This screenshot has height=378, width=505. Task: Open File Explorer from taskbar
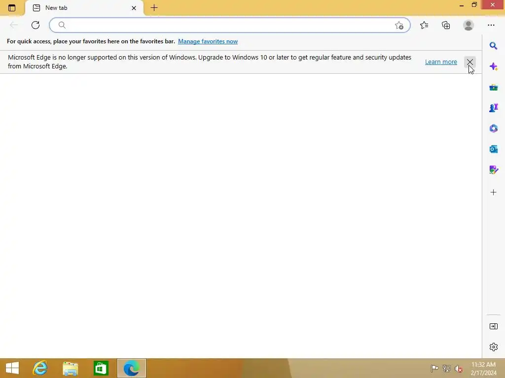coord(70,368)
